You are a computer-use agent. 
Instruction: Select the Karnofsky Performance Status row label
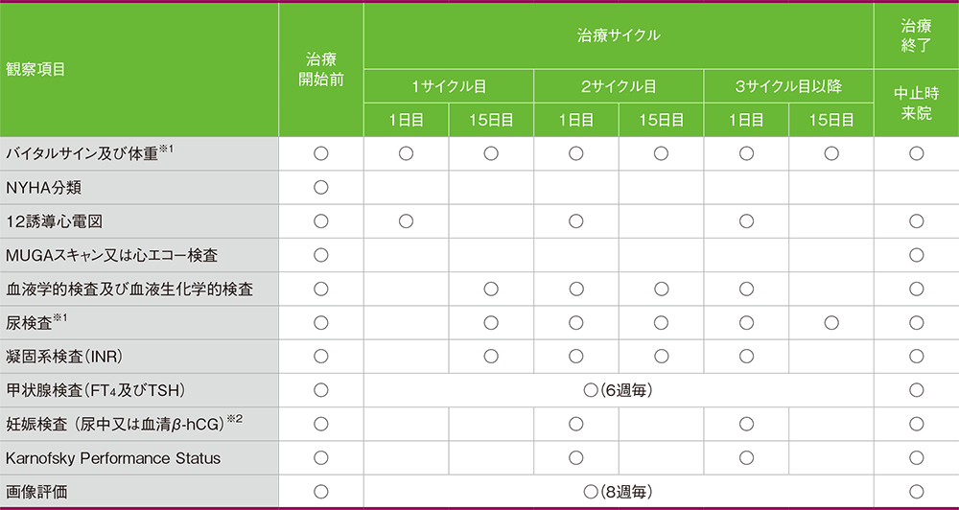coord(113,458)
